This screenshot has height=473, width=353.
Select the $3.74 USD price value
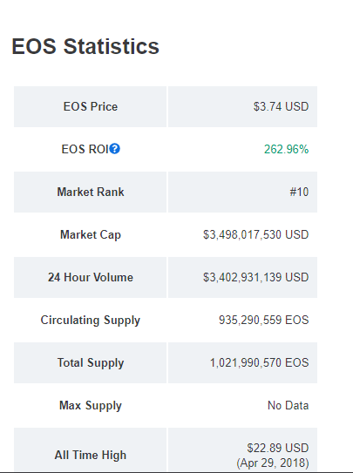(x=281, y=106)
